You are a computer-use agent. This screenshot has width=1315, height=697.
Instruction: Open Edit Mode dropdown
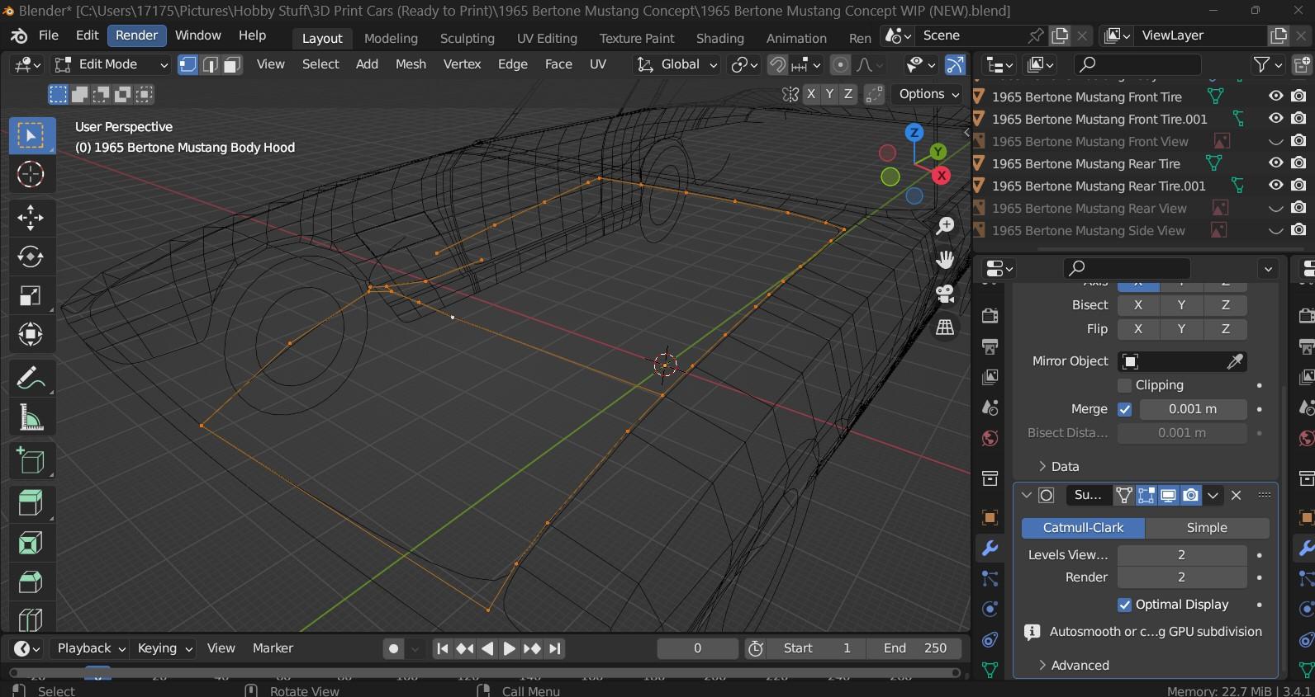pyautogui.click(x=111, y=64)
